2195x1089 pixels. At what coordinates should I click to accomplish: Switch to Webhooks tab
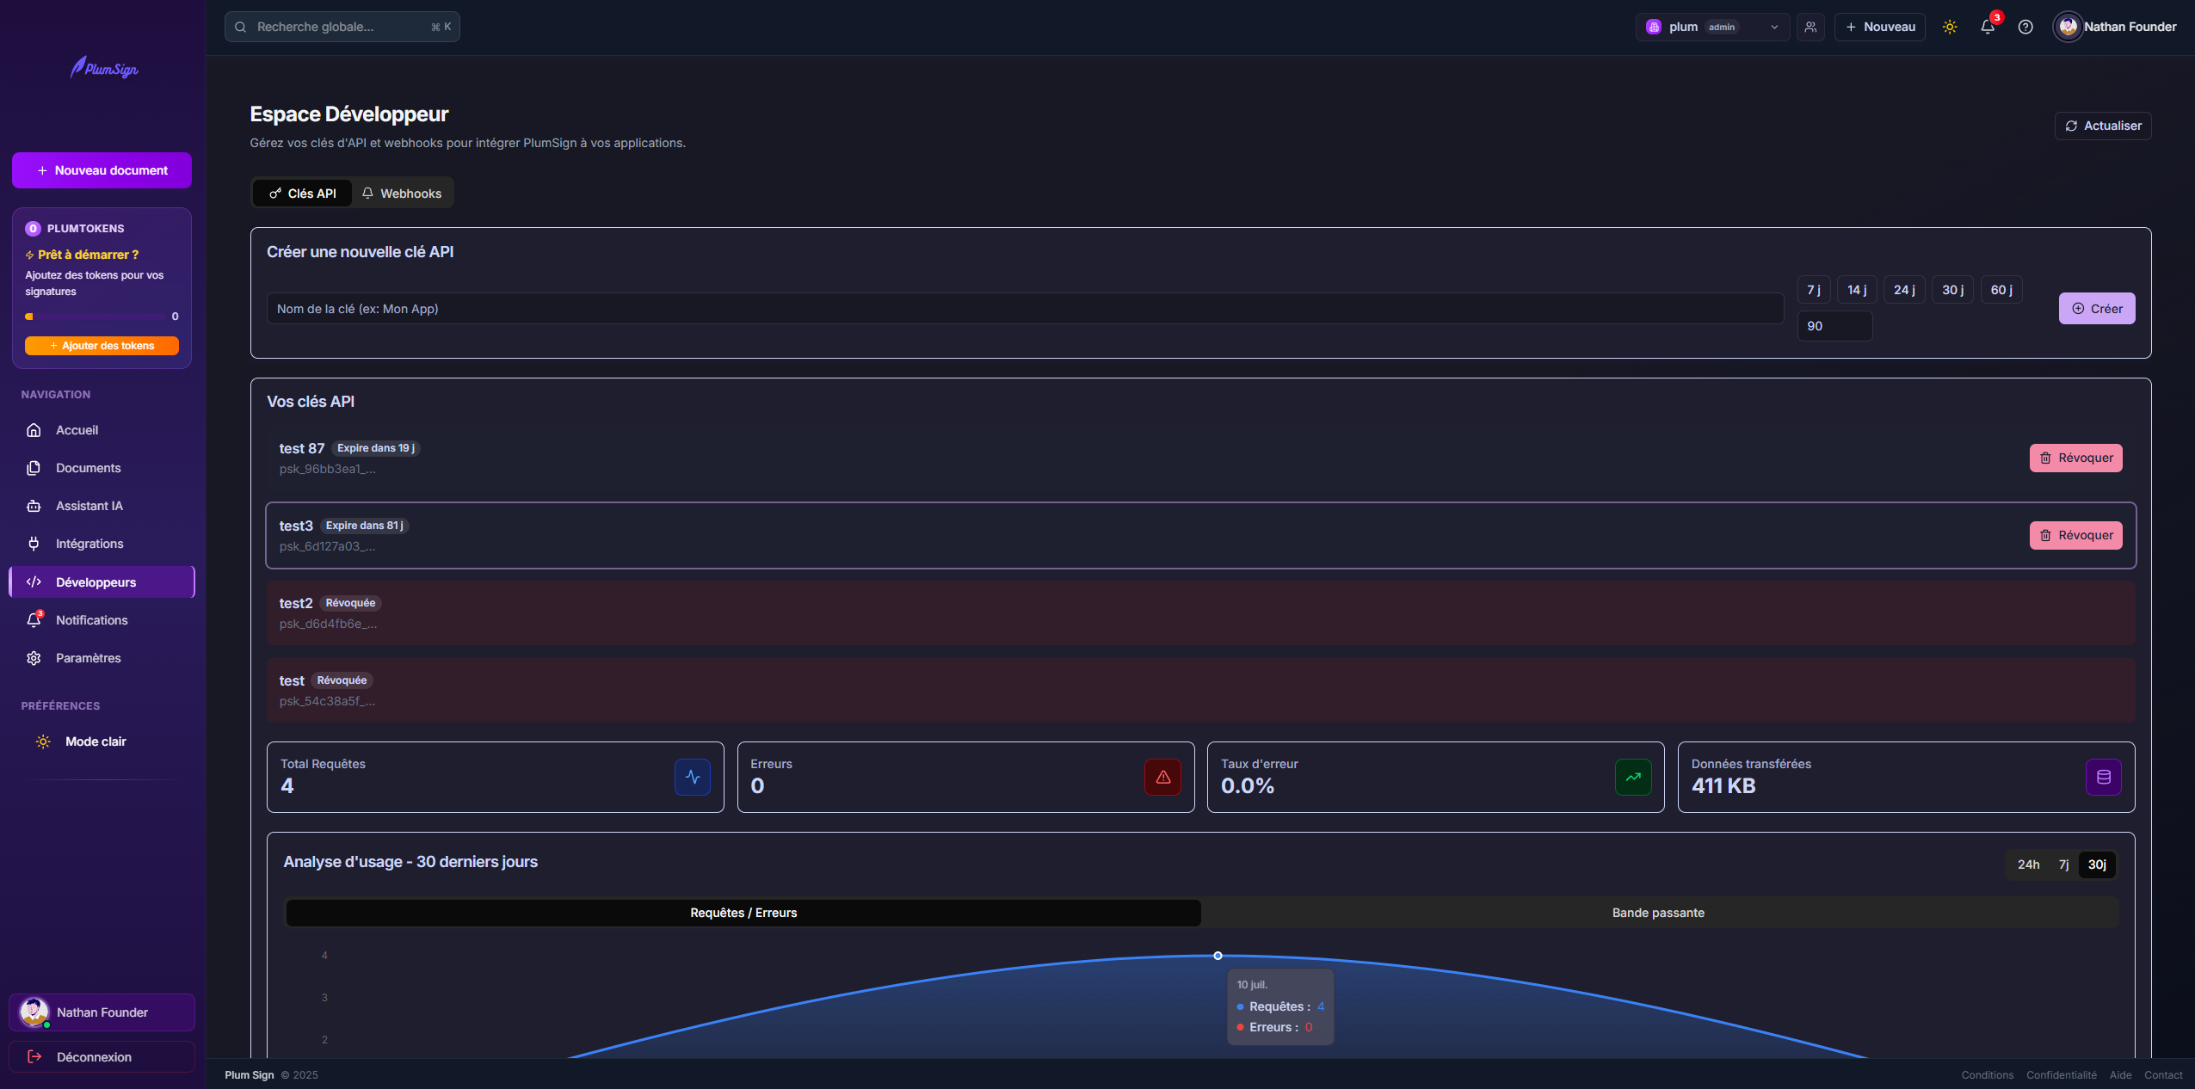coord(402,194)
